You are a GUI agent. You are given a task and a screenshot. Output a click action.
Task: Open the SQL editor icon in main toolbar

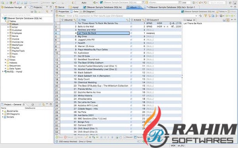pyautogui.click(x=18, y=3)
